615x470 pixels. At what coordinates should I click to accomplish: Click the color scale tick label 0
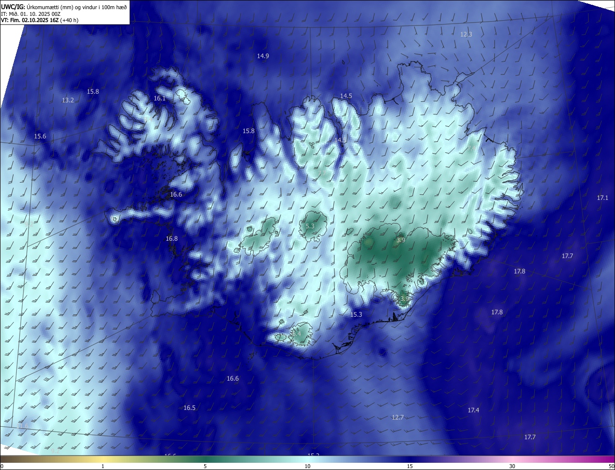[2, 466]
